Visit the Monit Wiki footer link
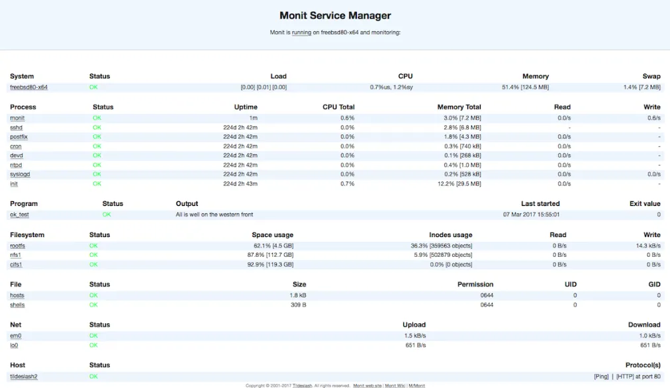 click(x=395, y=385)
